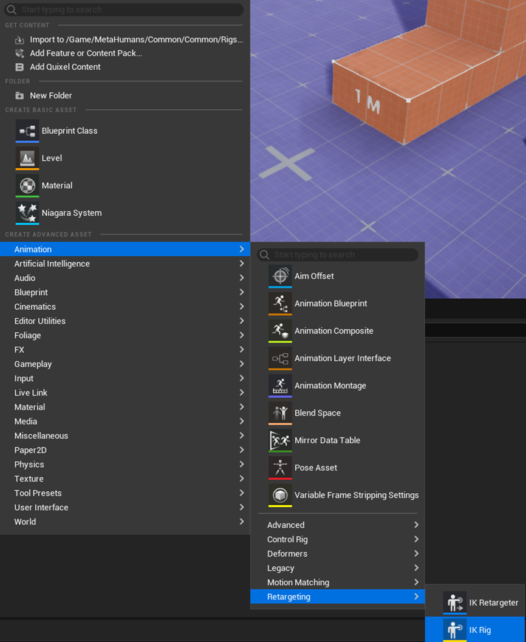
Task: Click the Mirror Data Table icon
Action: pos(281,440)
